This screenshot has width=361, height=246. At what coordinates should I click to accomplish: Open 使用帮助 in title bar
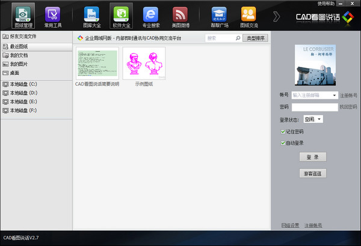point(326,4)
